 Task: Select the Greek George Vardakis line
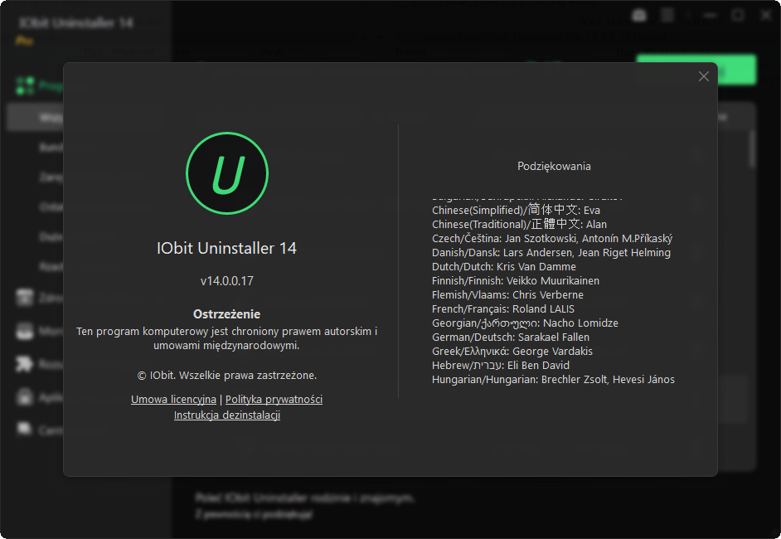click(512, 352)
